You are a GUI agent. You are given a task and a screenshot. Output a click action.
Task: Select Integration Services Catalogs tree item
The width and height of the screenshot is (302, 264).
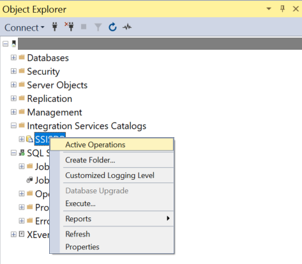pyautogui.click(x=87, y=126)
